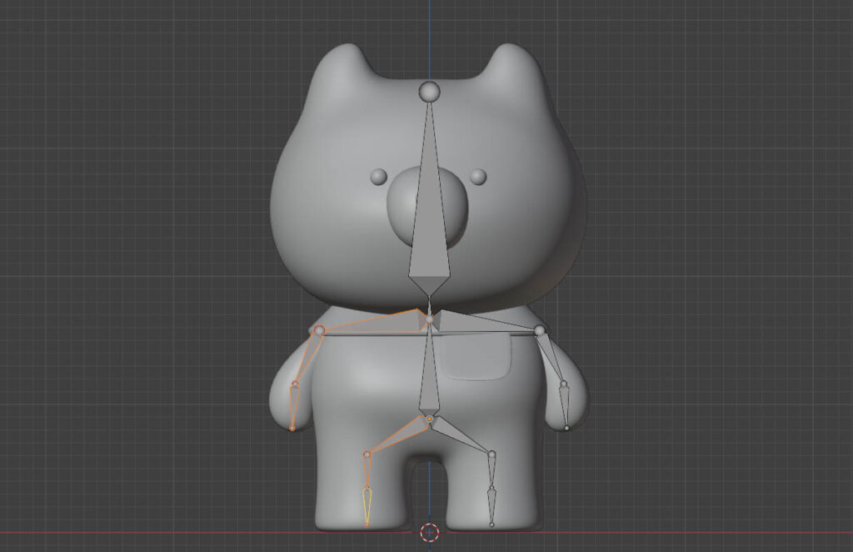Click the sphere tip atop the head bone

point(429,91)
